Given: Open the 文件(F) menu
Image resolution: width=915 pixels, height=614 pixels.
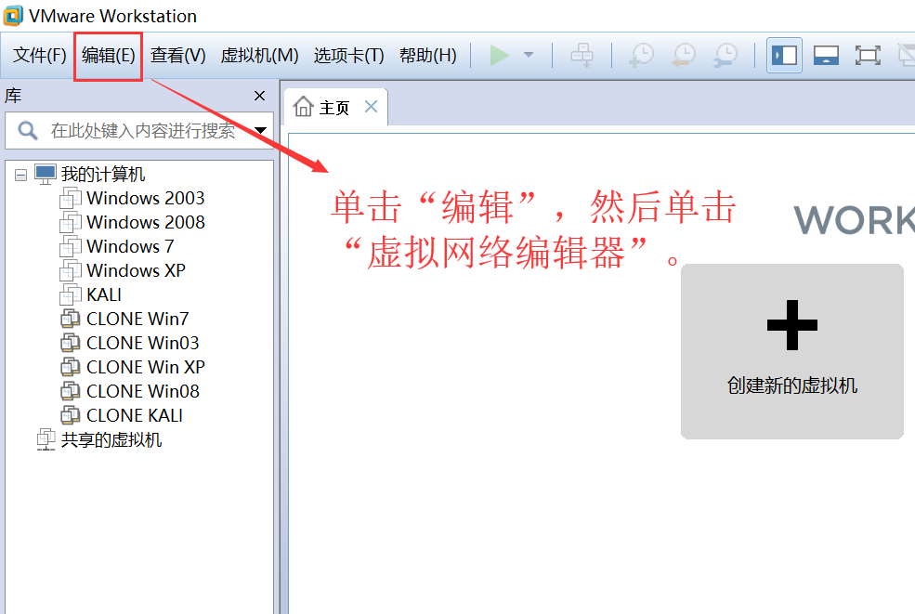Looking at the screenshot, I should (39, 56).
